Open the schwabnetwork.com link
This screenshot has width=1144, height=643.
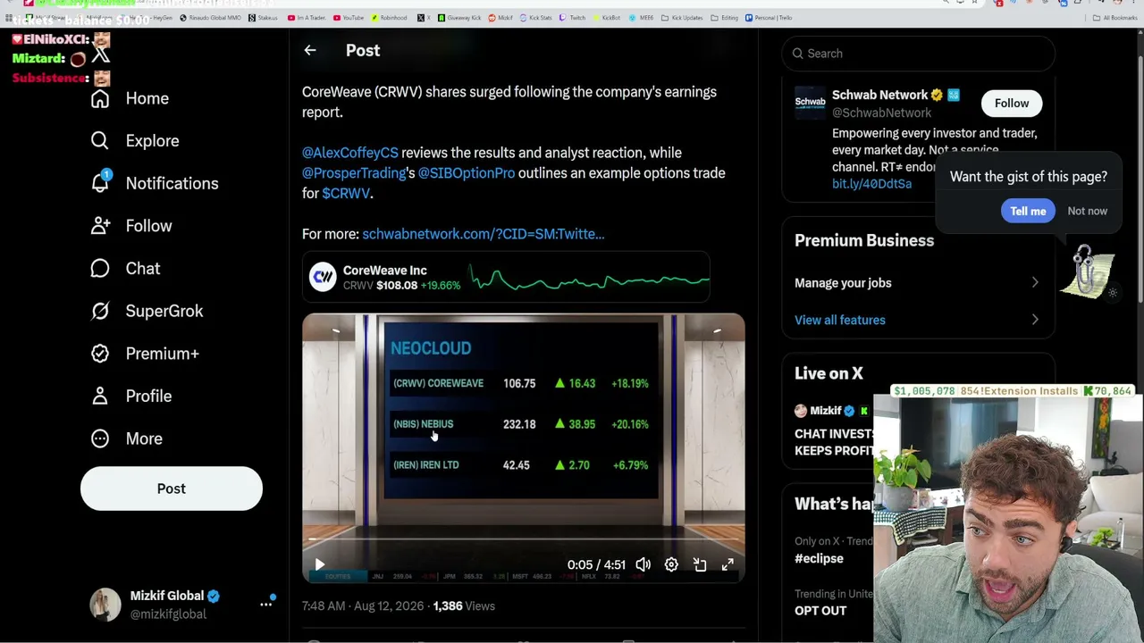[484, 234]
